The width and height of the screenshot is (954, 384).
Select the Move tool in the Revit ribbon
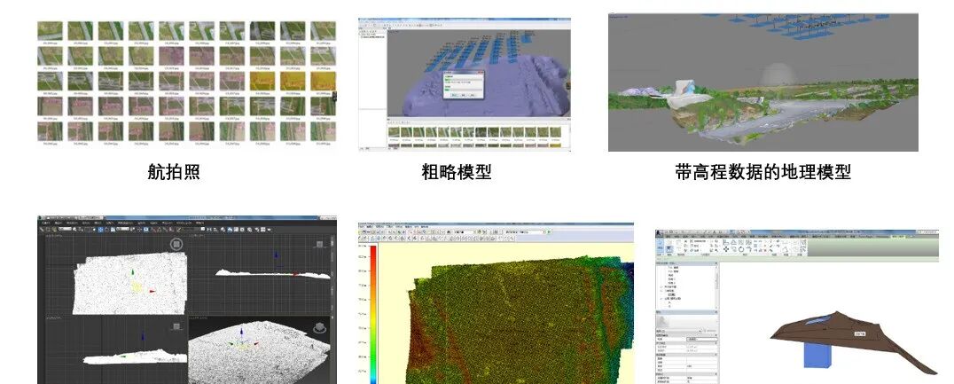pyautogui.click(x=726, y=249)
